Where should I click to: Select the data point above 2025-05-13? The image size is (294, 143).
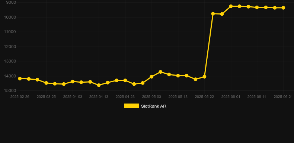click(x=178, y=76)
